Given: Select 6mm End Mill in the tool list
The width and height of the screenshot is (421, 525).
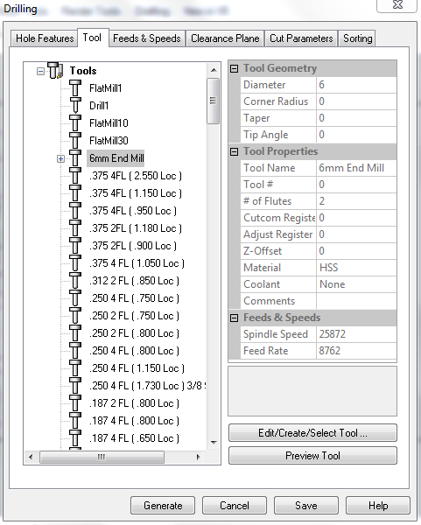Looking at the screenshot, I should [116, 158].
